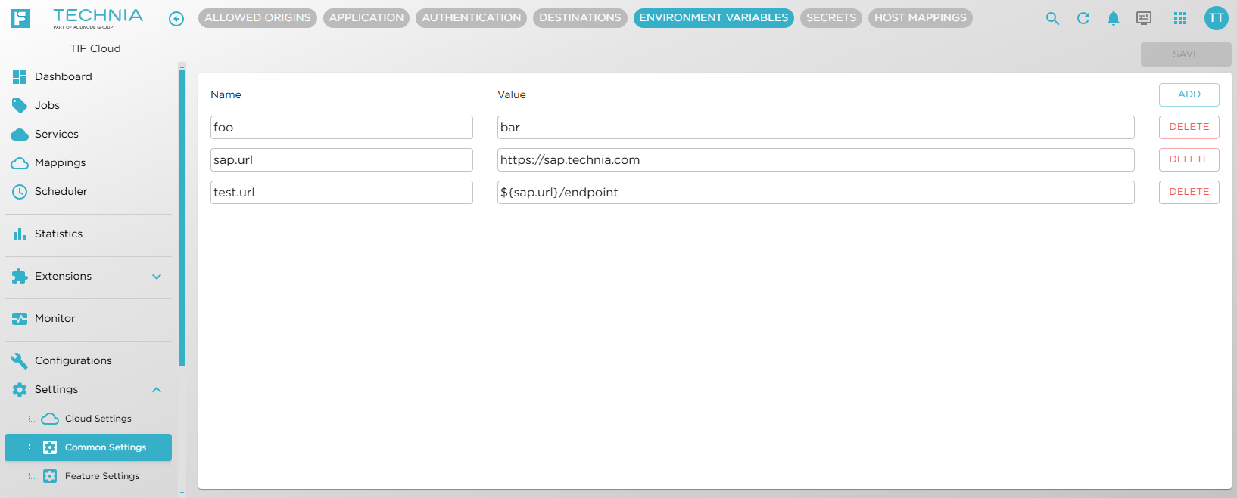1237x498 pixels.
Task: Open Cloud Settings submenu item
Action: click(88, 419)
